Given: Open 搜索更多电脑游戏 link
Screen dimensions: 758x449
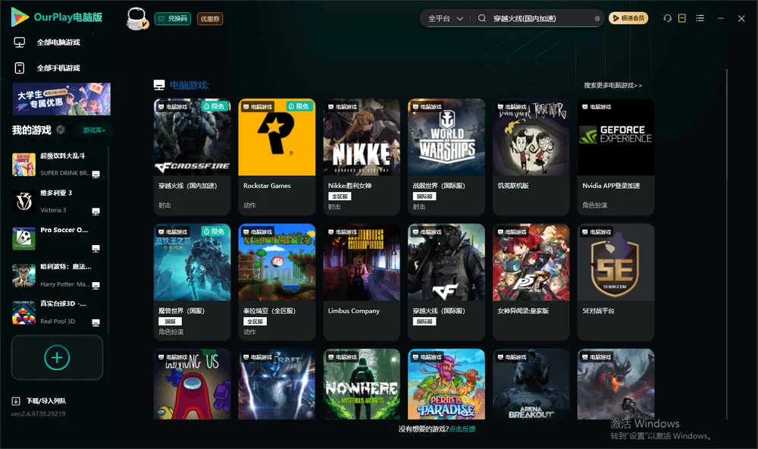Looking at the screenshot, I should tap(612, 86).
